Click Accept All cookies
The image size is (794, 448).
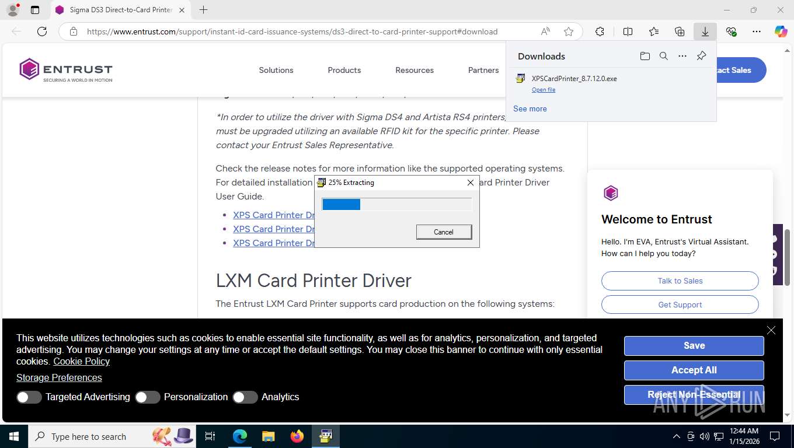[694, 370]
